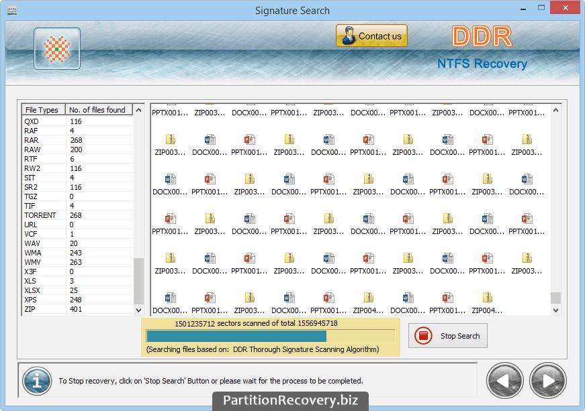Select the VCF file type row
Image resolution: width=585 pixels, height=411 pixels.
click(x=78, y=234)
